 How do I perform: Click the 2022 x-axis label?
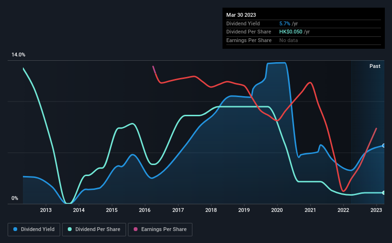tap(343, 210)
